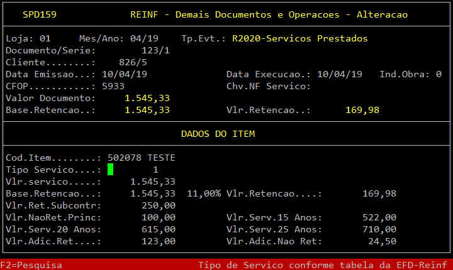Select the Tp.Evt. value R2020-Servicos Prestados
Screen dimensions: 453x270
coord(299,38)
